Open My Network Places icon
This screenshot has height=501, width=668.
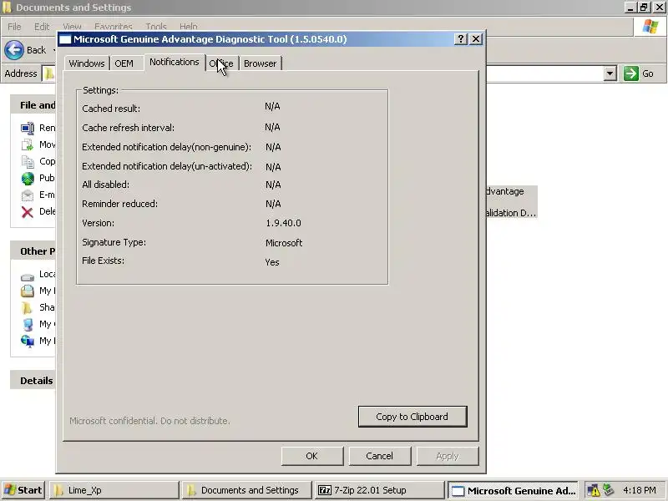click(x=28, y=342)
